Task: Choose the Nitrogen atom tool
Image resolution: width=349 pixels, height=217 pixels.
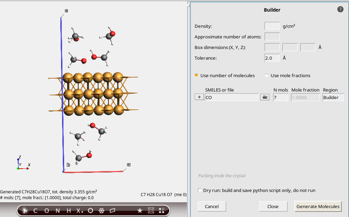Action: click(58, 210)
